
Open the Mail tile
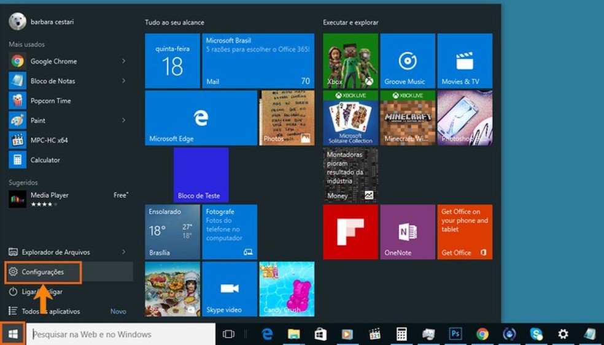tap(258, 61)
